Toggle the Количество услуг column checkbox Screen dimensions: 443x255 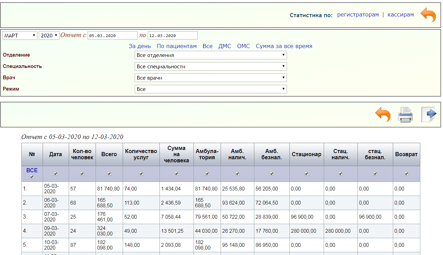point(141,174)
